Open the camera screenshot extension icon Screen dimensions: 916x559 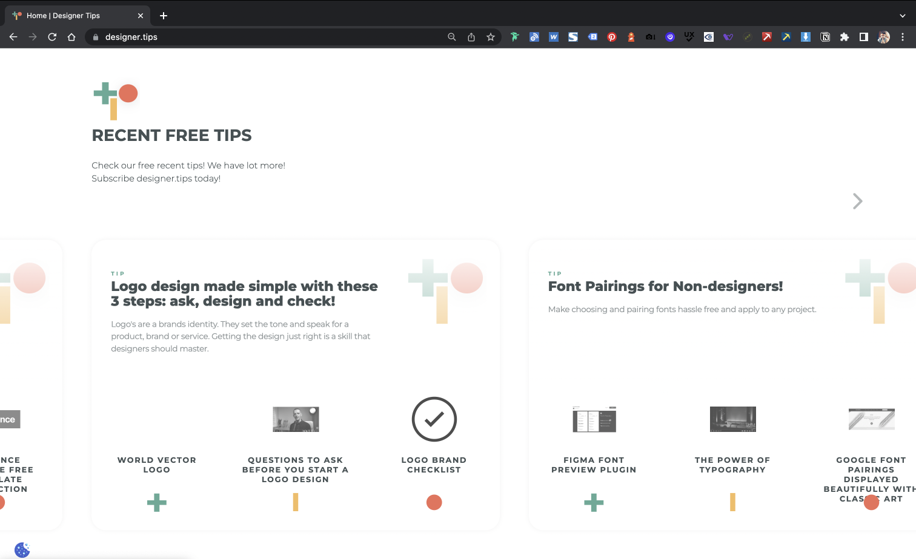point(651,37)
